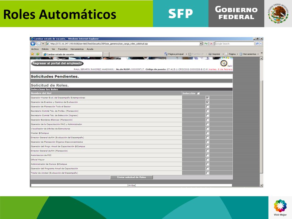Click the scrollbar down arrow

click(261, 185)
